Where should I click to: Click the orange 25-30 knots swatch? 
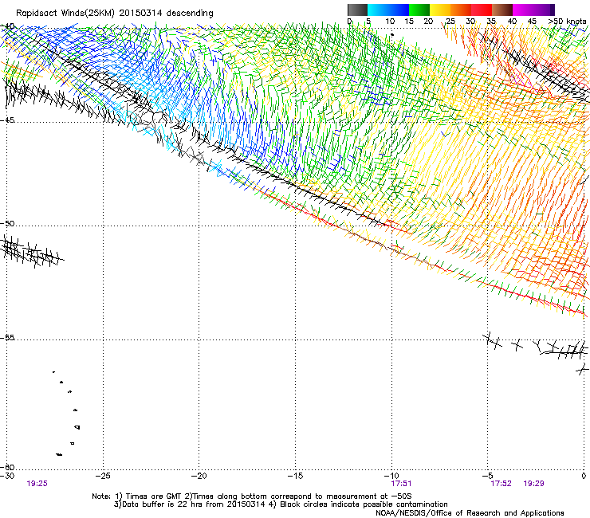coord(461,10)
